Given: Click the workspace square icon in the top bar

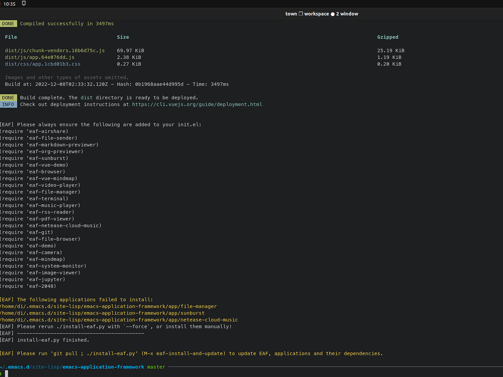Looking at the screenshot, I should pos(300,14).
